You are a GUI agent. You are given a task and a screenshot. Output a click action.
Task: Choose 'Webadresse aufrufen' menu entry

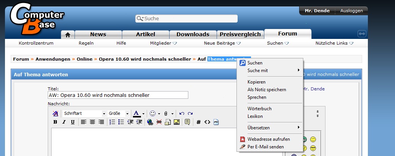[x=270, y=139]
